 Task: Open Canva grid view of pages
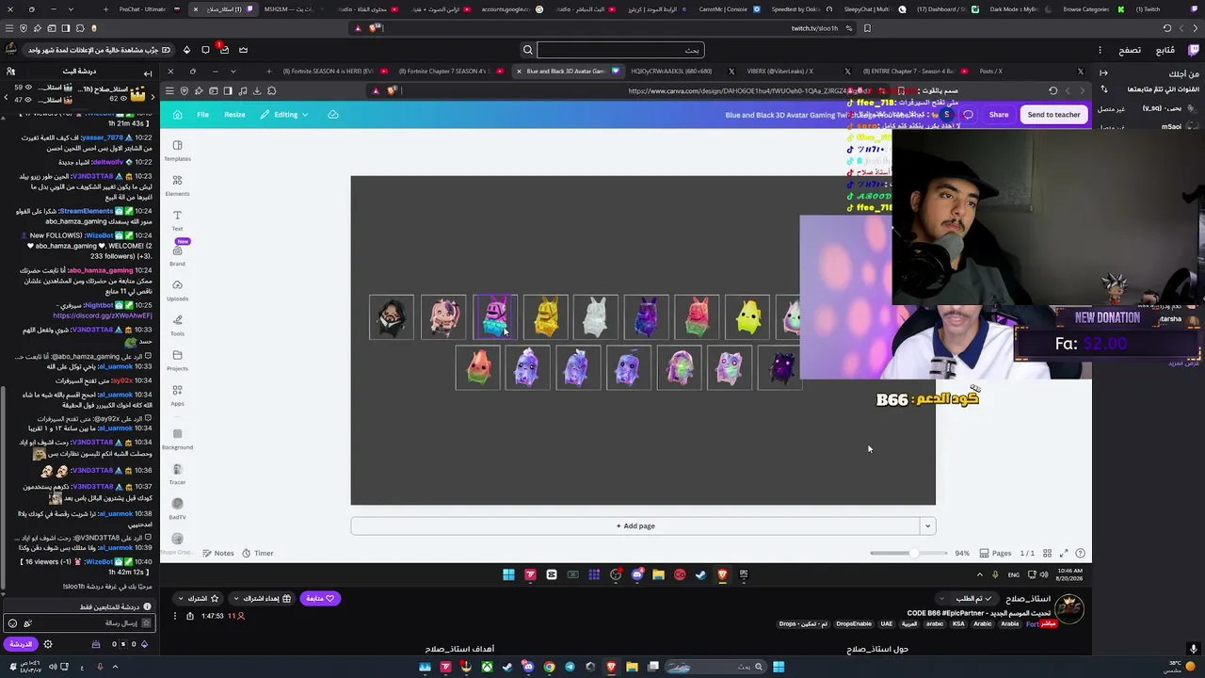pos(1047,554)
